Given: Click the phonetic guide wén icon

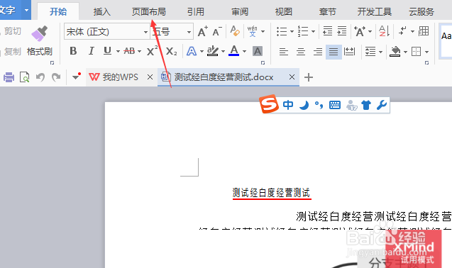Looking at the screenshot, I should tap(252, 31).
